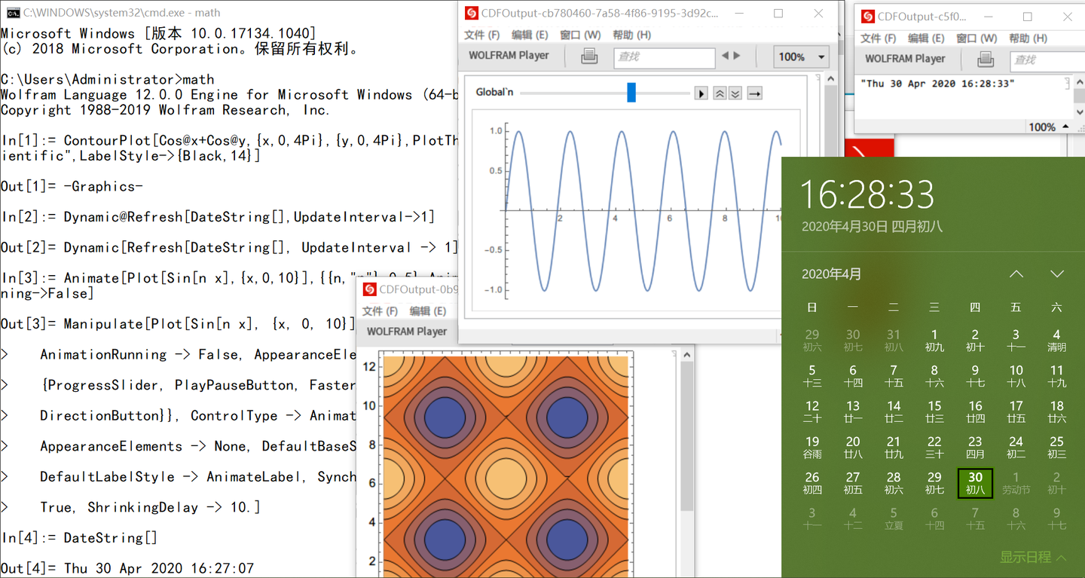Click the faster animation speed icon
1085x578 pixels.
tap(720, 93)
